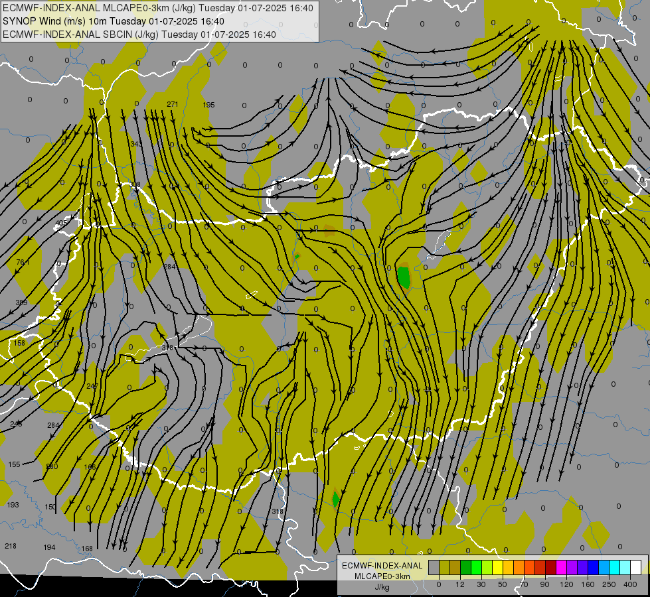Click the legend scale value 50
The image size is (650, 597).
503,584
